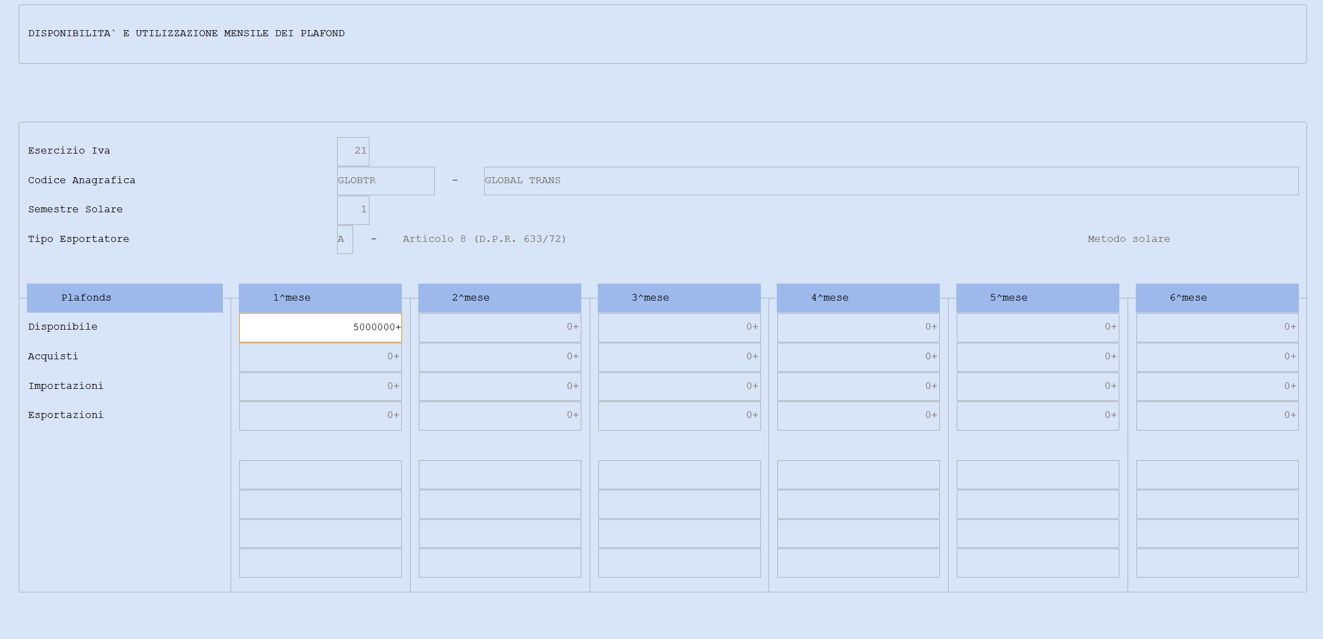Screen dimensions: 1323x639
Task: Click the Importazioni field under 5^mese
Action: coord(1038,387)
